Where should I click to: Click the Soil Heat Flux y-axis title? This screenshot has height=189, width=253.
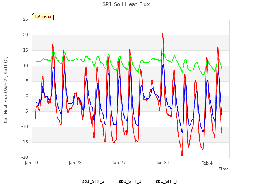(x=6, y=90)
